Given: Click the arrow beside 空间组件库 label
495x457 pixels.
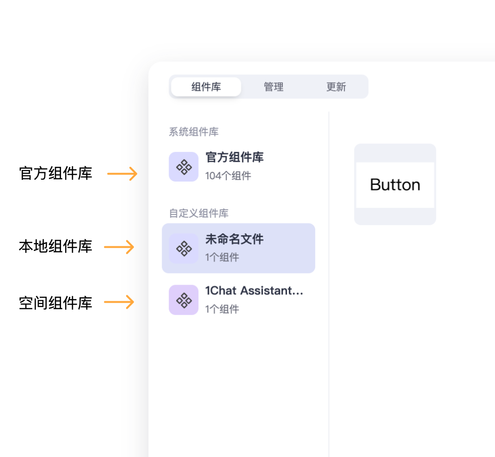Looking at the screenshot, I should 119,303.
